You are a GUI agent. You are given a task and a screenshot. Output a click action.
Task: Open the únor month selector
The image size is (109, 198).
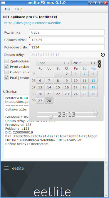53,63
